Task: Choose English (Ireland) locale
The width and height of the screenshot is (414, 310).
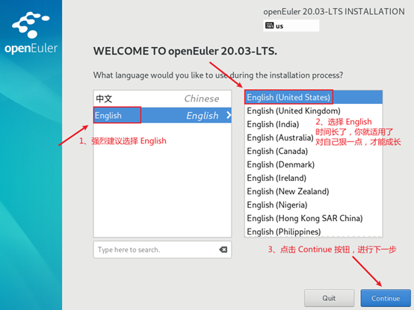Action: (313, 178)
